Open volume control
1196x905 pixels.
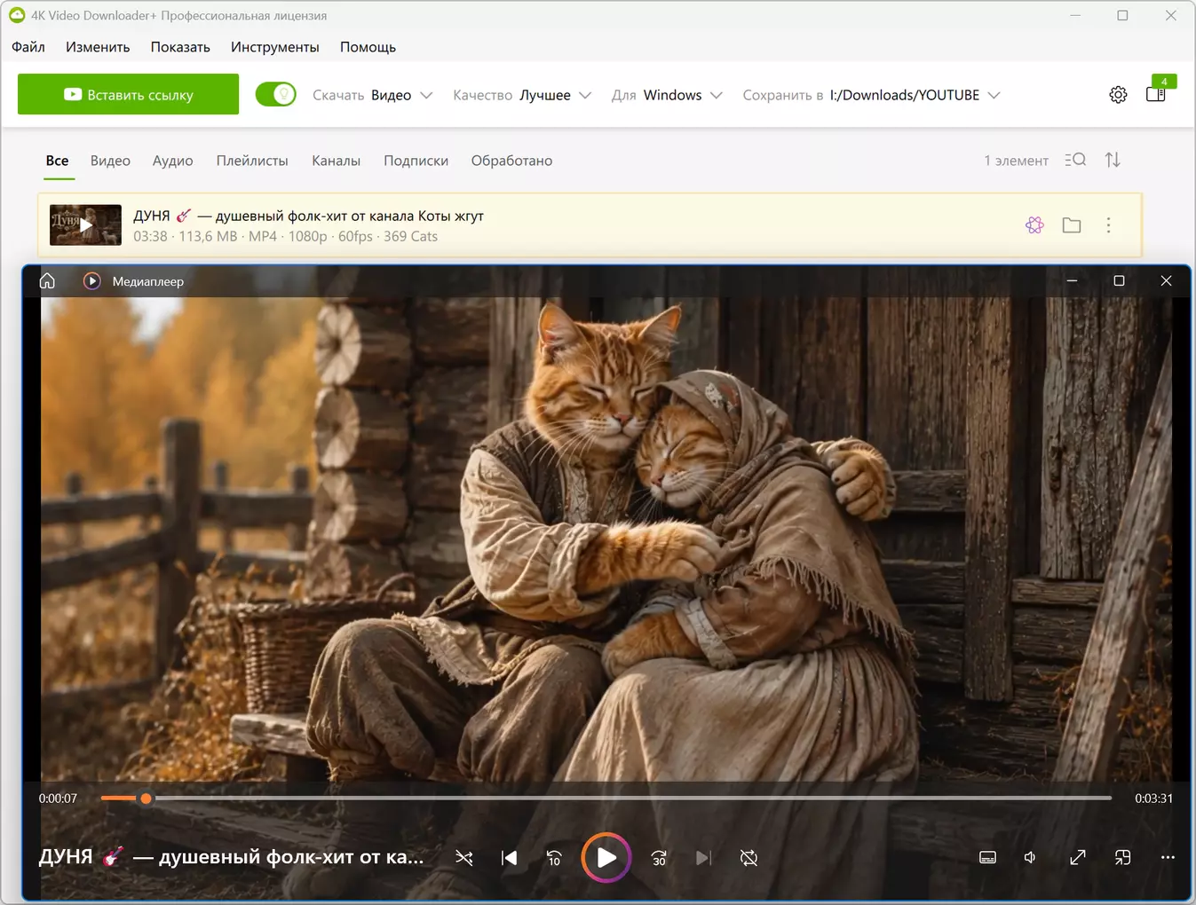coord(1030,857)
